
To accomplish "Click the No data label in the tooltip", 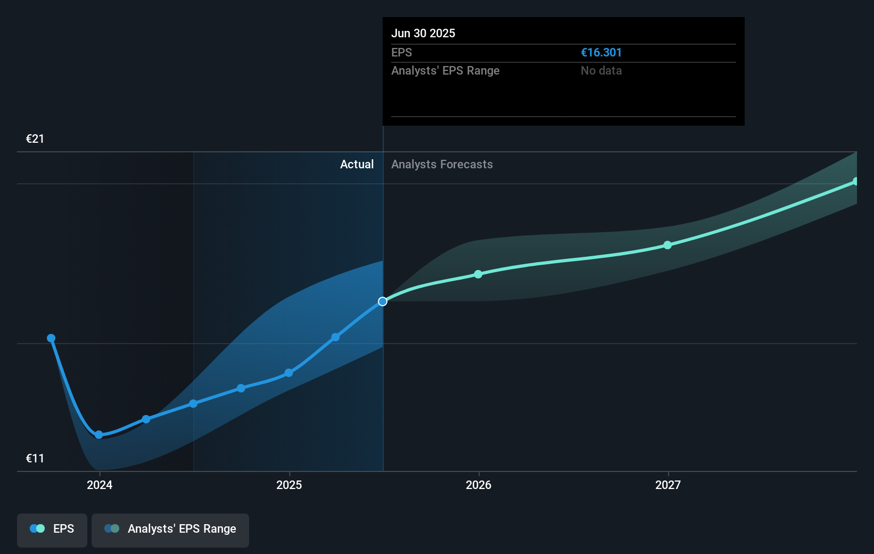I will click(x=601, y=70).
